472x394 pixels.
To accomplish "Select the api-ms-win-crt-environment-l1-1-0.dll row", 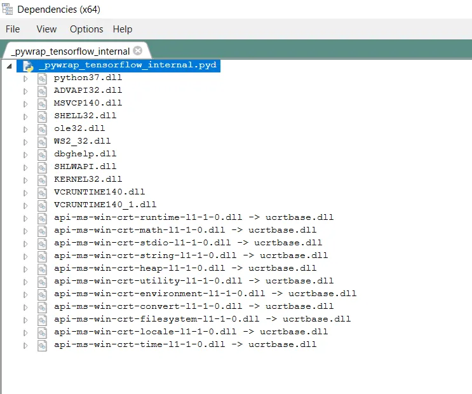I will pyautogui.click(x=205, y=294).
